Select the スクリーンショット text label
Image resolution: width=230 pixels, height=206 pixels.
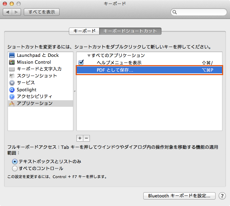pos(37,76)
